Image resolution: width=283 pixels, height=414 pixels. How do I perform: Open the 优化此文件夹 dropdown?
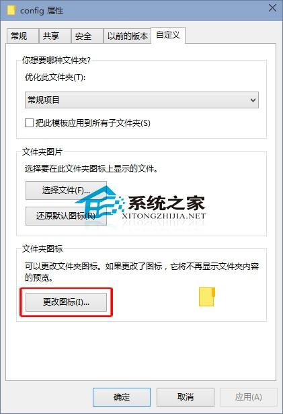[x=142, y=100]
